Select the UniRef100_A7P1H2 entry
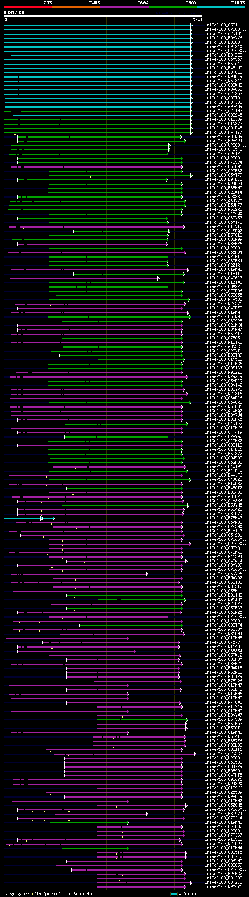Screen dimensions: 249x897 click(x=223, y=111)
